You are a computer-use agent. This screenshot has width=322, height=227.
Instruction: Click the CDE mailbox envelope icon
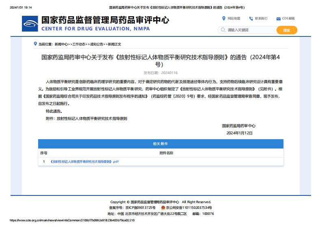pyautogui.click(x=278, y=19)
